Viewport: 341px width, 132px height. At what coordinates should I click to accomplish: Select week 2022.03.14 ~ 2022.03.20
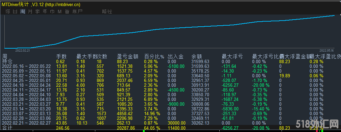click(x=26, y=109)
